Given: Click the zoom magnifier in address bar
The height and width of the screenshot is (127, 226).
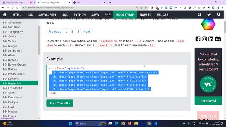Looking at the screenshot, I should pyautogui.click(x=137, y=8).
